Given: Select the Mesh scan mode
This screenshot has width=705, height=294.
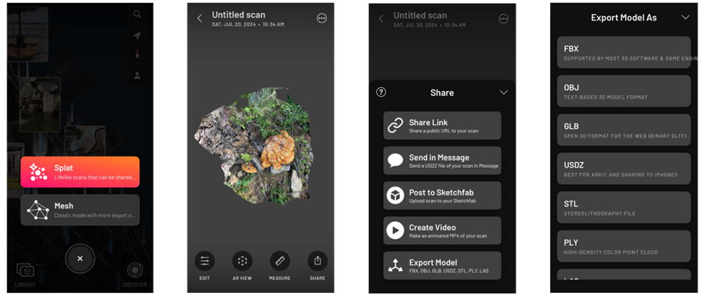Looking at the screenshot, I should 80,210.
